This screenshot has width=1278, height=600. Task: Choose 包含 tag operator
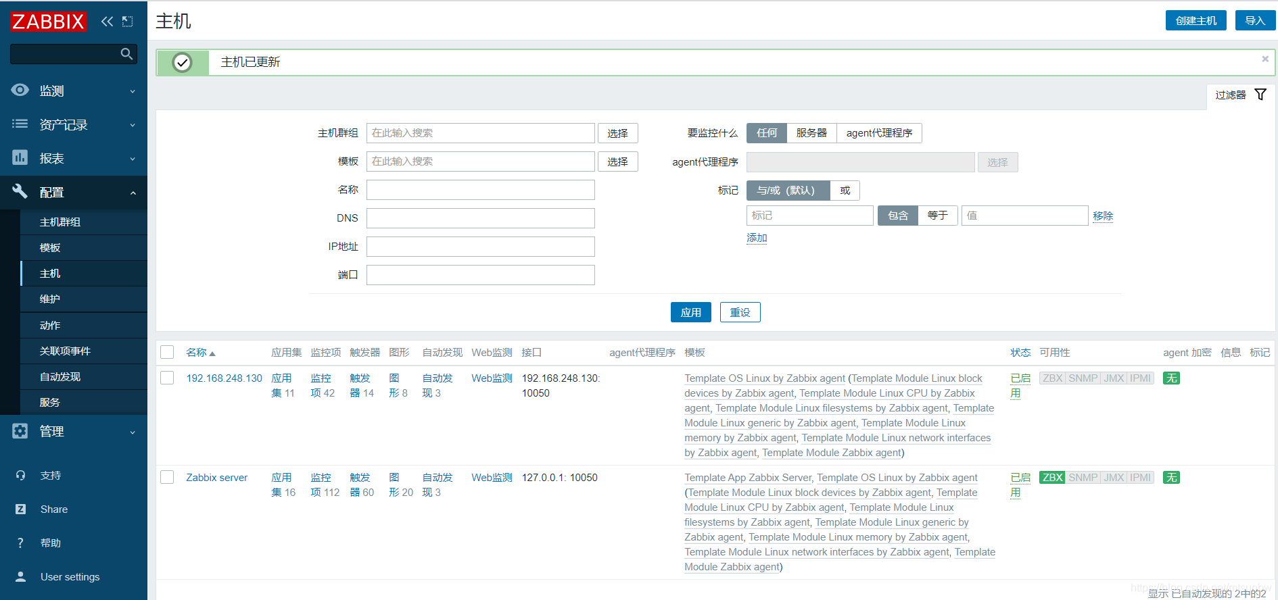tap(897, 216)
